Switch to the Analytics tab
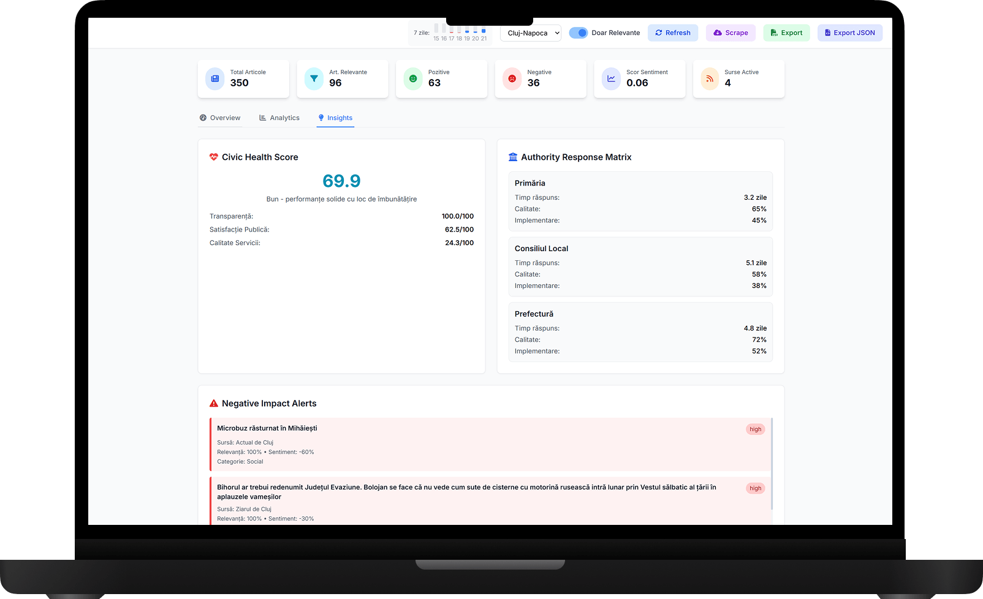Screen dimensions: 983x599 point(279,118)
